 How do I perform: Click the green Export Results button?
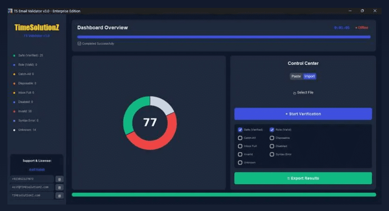pos(303,178)
